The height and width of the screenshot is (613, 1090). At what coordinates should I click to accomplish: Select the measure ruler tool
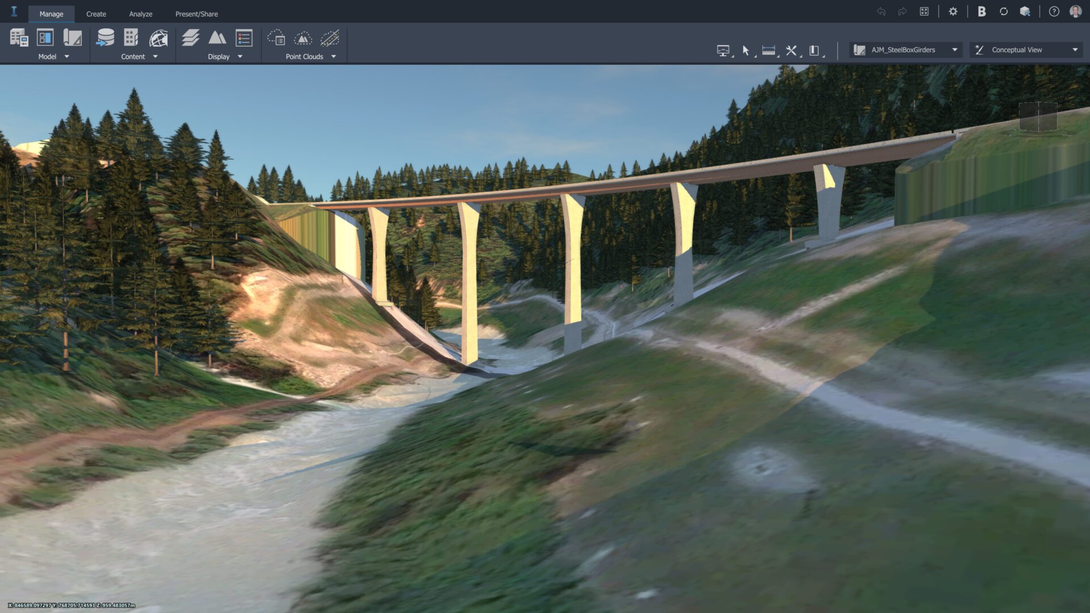[768, 51]
